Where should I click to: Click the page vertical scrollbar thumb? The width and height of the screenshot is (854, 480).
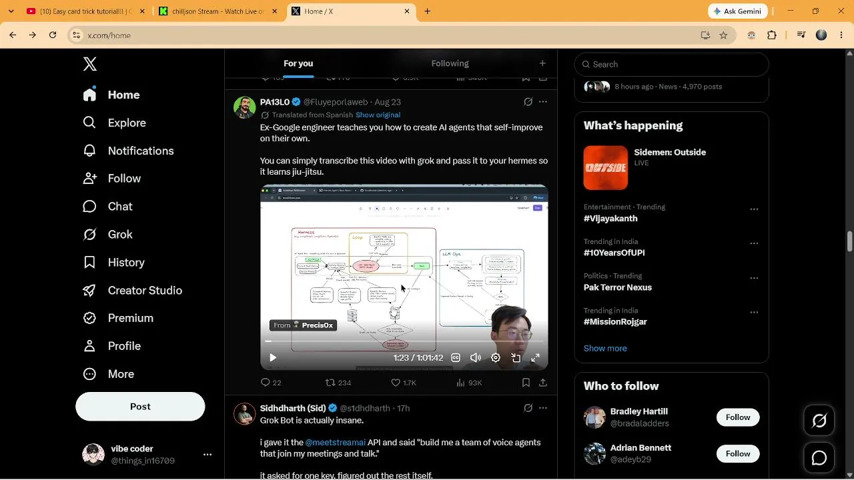pyautogui.click(x=850, y=241)
